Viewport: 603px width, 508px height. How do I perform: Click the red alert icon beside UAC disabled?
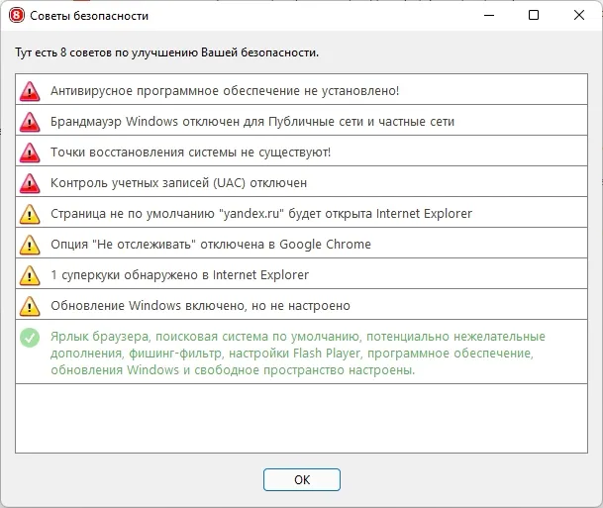pyautogui.click(x=30, y=183)
